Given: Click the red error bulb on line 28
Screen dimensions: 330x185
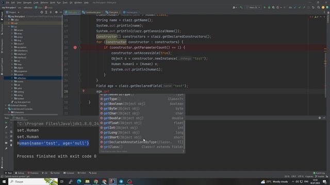Looking at the screenshot, I should pyautogui.click(x=84, y=91).
